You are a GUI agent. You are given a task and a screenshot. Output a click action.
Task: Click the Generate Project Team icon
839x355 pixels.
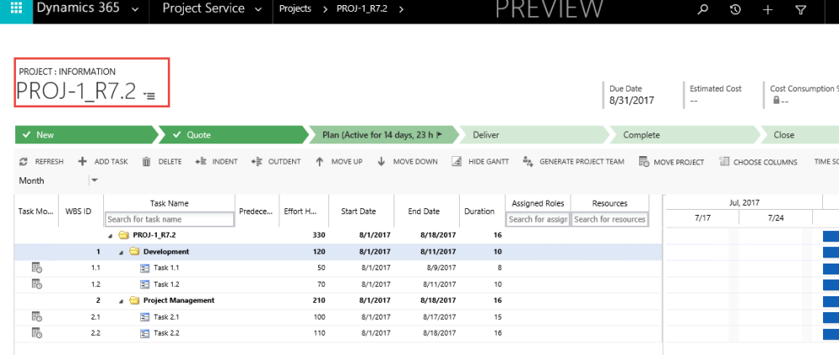pyautogui.click(x=528, y=162)
